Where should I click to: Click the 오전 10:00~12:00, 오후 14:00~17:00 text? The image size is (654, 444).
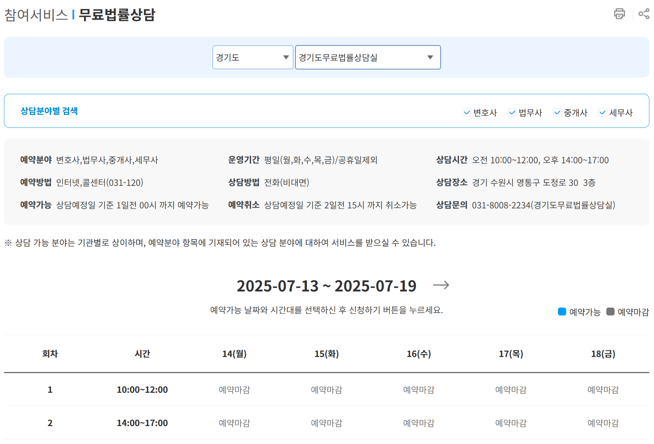coord(540,160)
